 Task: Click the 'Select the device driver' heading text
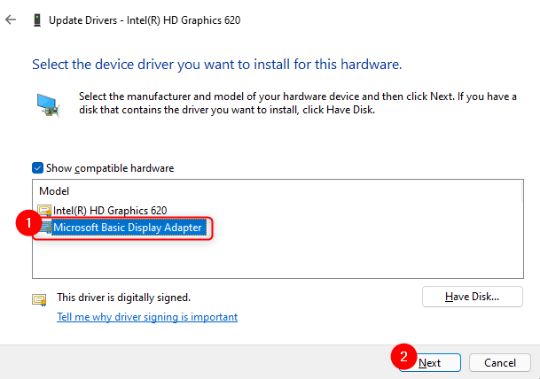pos(216,65)
